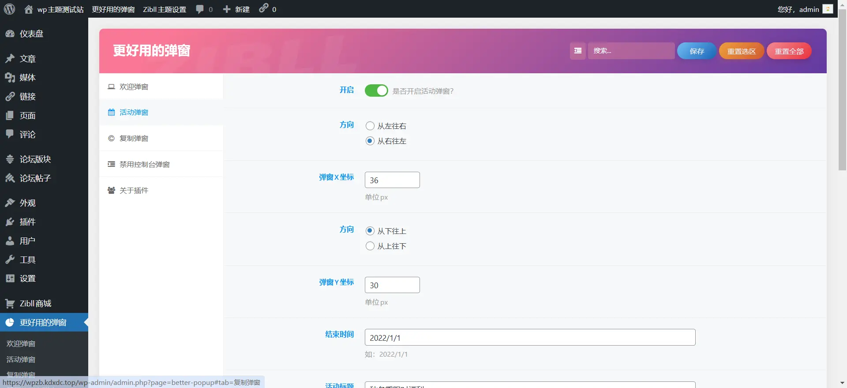Click the 保存 save button
This screenshot has height=388, width=847.
pyautogui.click(x=697, y=51)
